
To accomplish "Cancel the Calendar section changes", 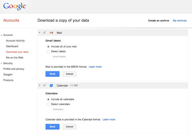I will [70, 127].
